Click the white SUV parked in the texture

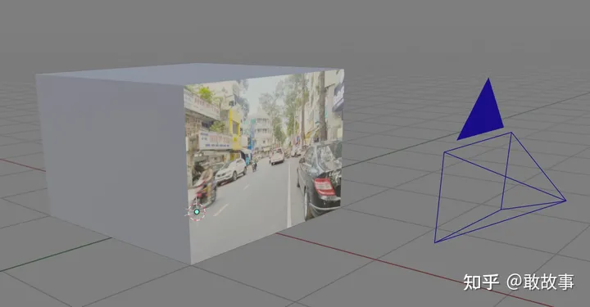230,170
